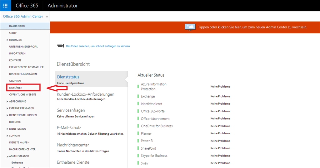This screenshot has width=320, height=168.
Task: Click the Aktueller Status heading
Action: pos(151,75)
